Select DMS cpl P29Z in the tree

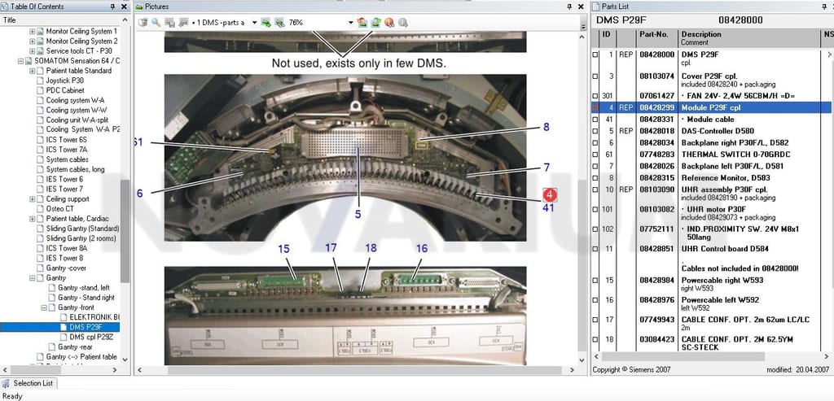pos(91,337)
